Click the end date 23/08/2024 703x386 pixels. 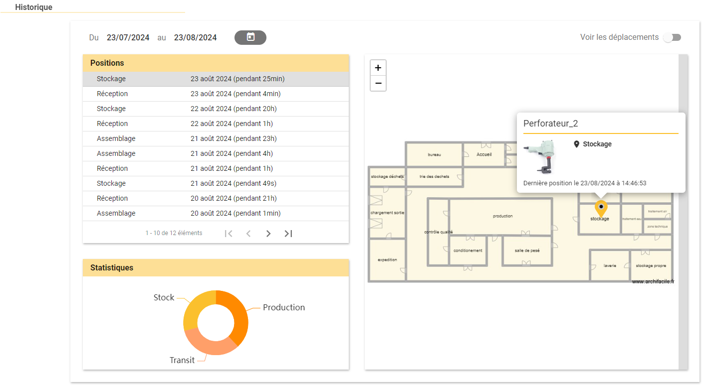coord(196,37)
